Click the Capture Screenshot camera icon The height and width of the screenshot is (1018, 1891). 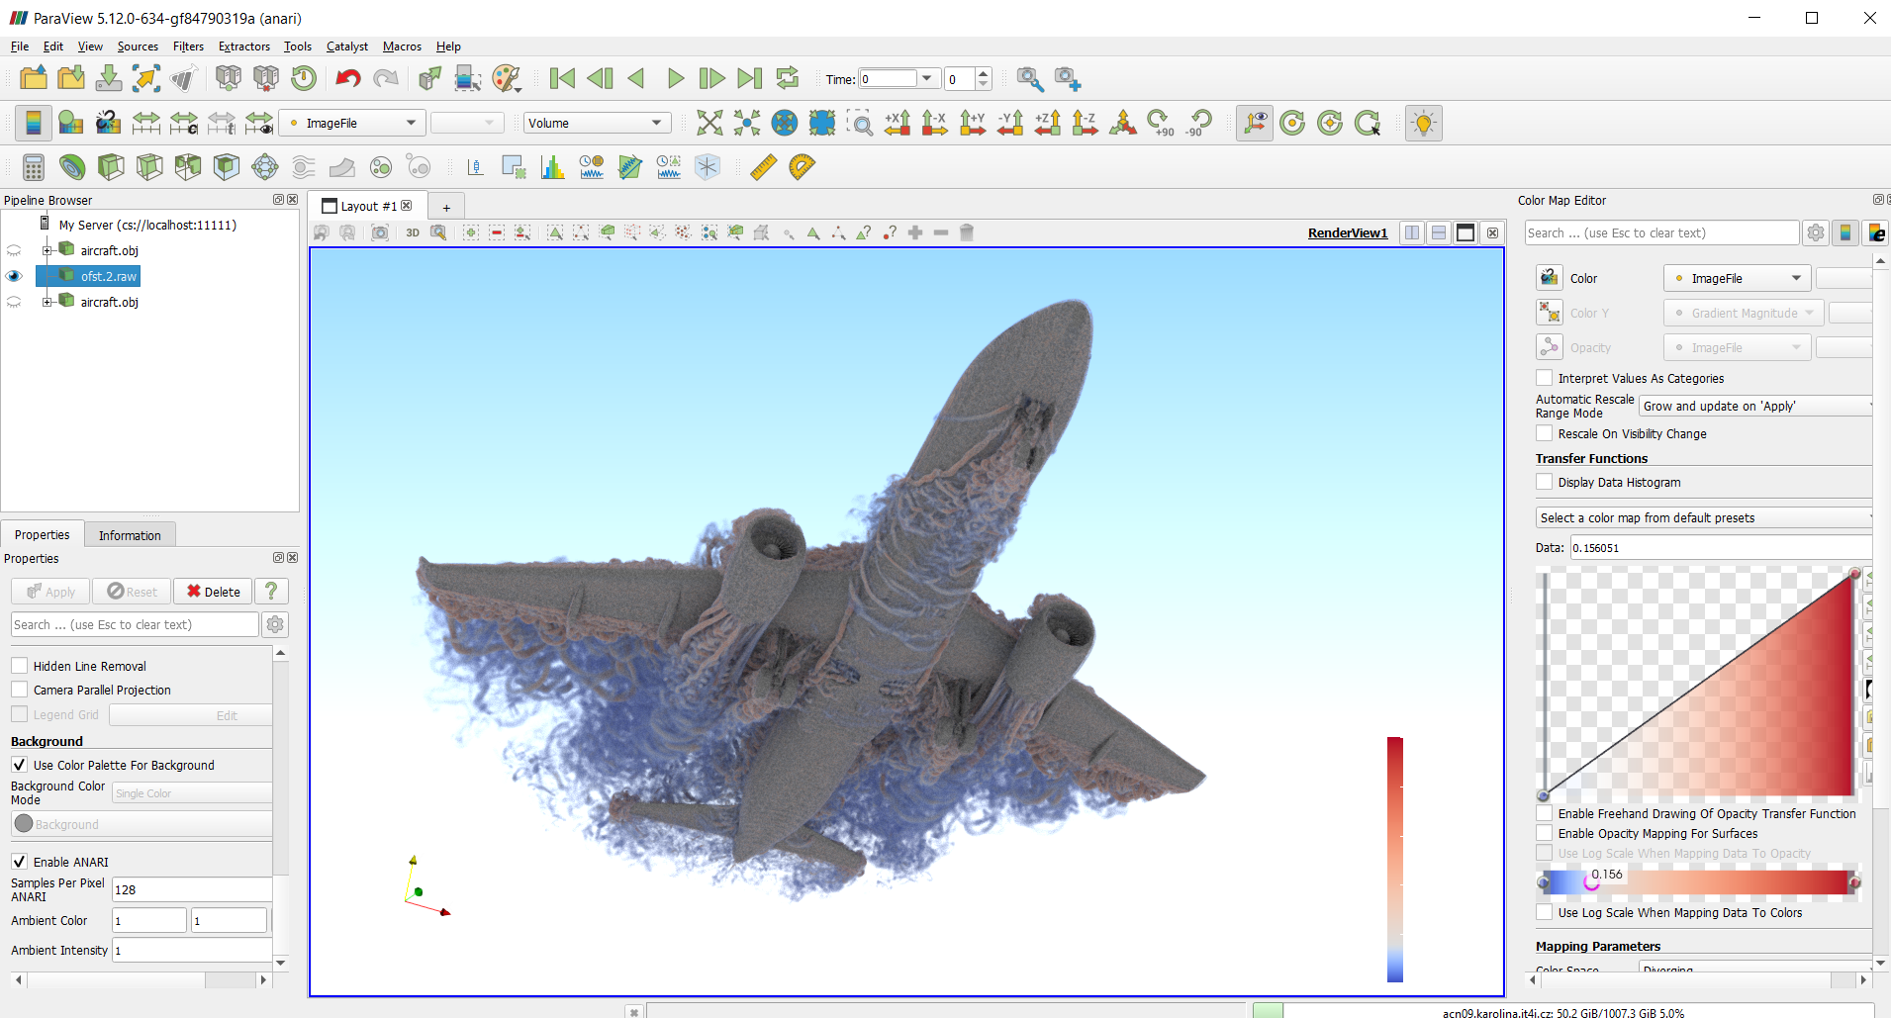pyautogui.click(x=380, y=233)
